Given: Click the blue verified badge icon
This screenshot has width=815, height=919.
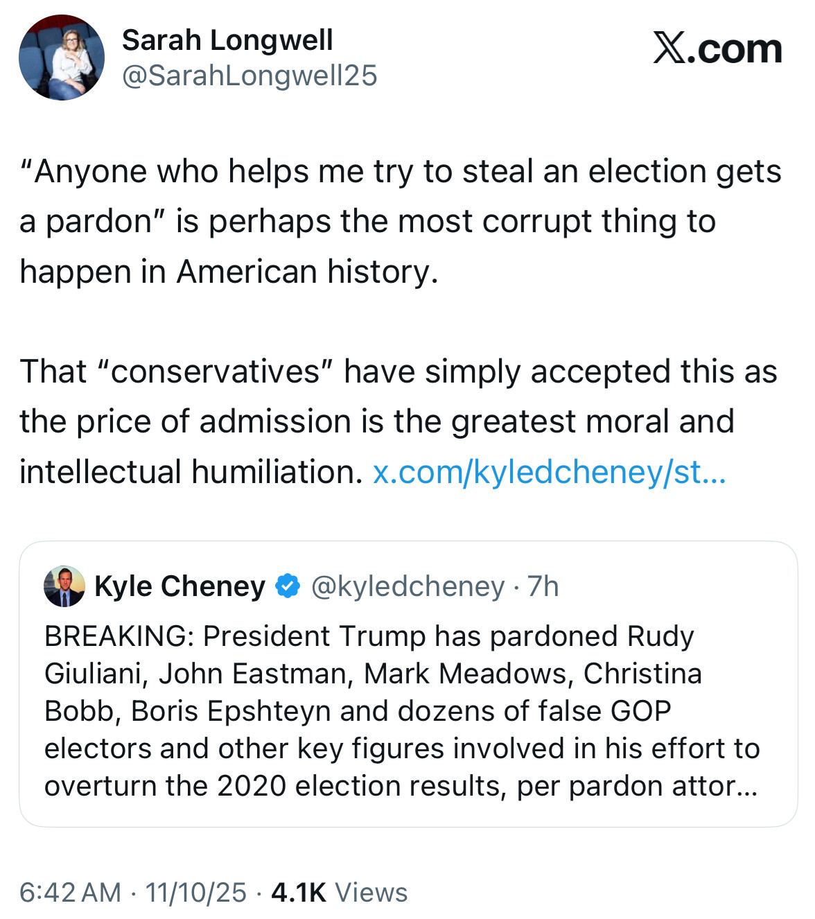Looking at the screenshot, I should click(288, 586).
